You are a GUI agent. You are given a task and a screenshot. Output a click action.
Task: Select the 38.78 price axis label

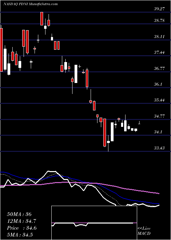point(159,21)
